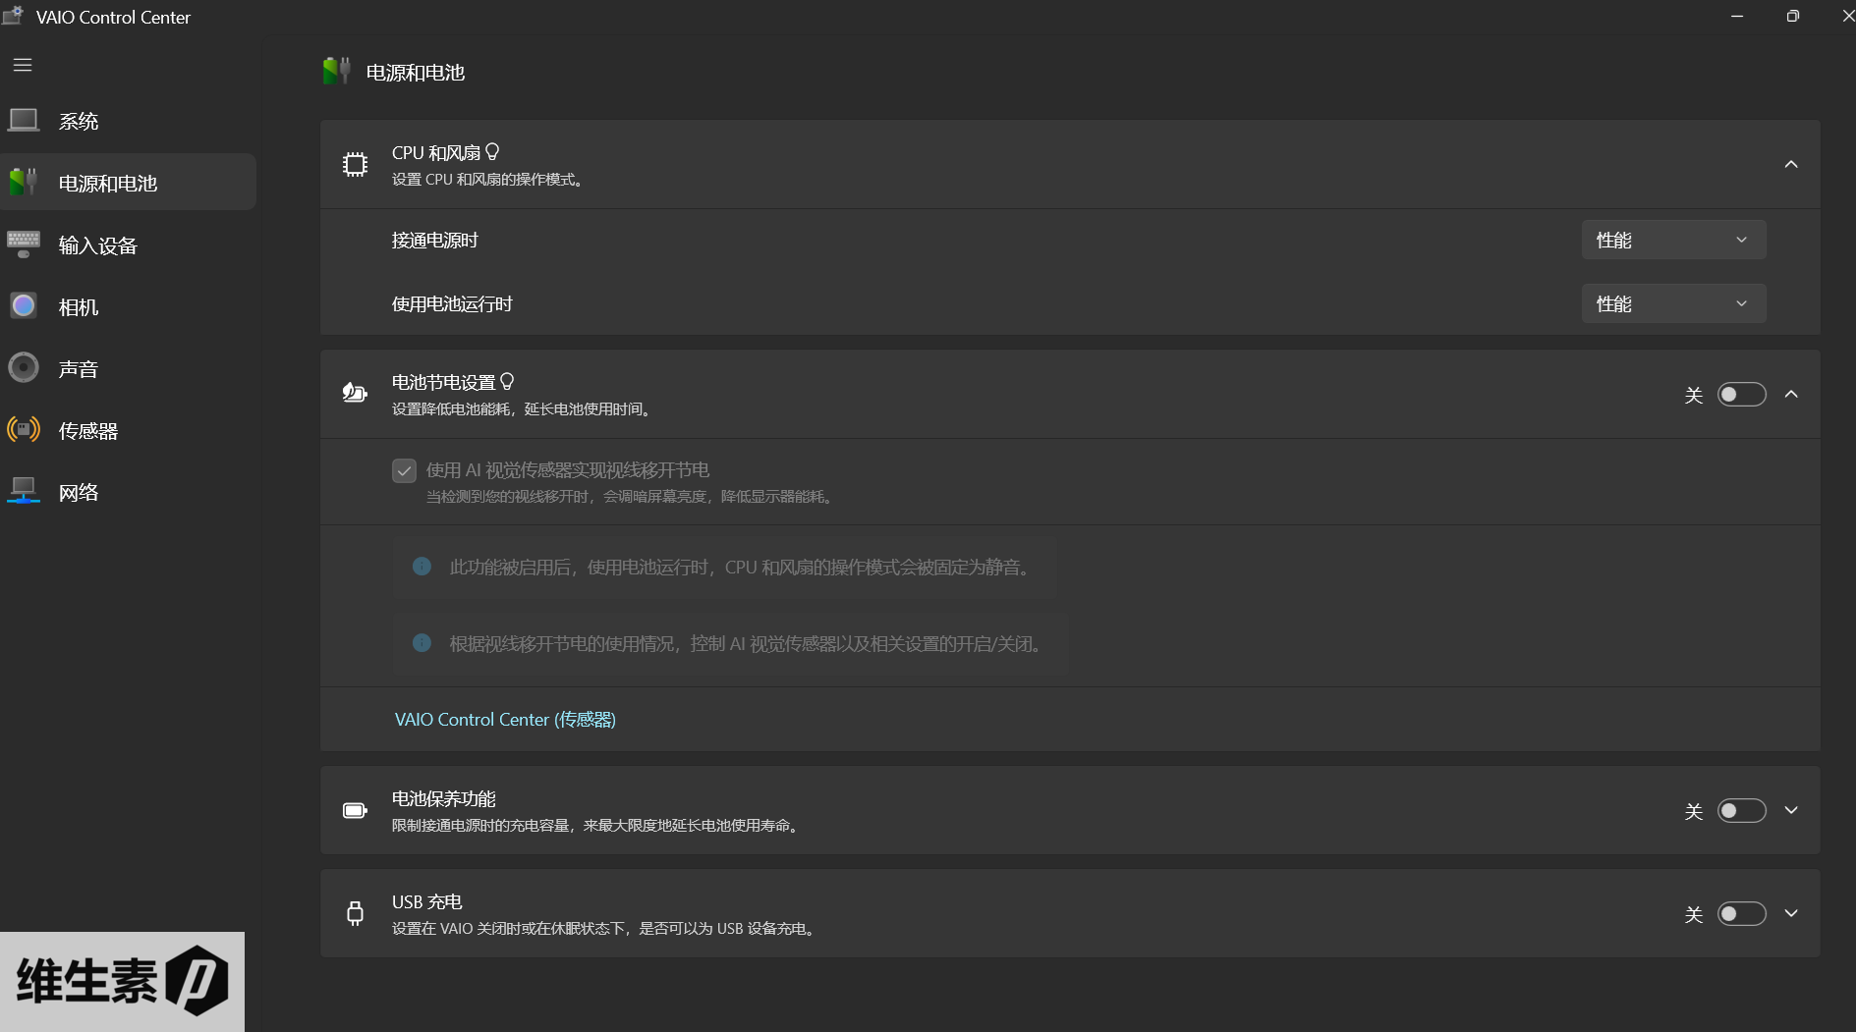This screenshot has height=1032, width=1856.
Task: Open the VAIO Control Center (传感器) link
Action: 505,720
